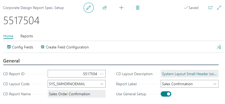Screen dimensions: 225x104
Task: Click the CD Layout Description label
Action: pos(134,74)
